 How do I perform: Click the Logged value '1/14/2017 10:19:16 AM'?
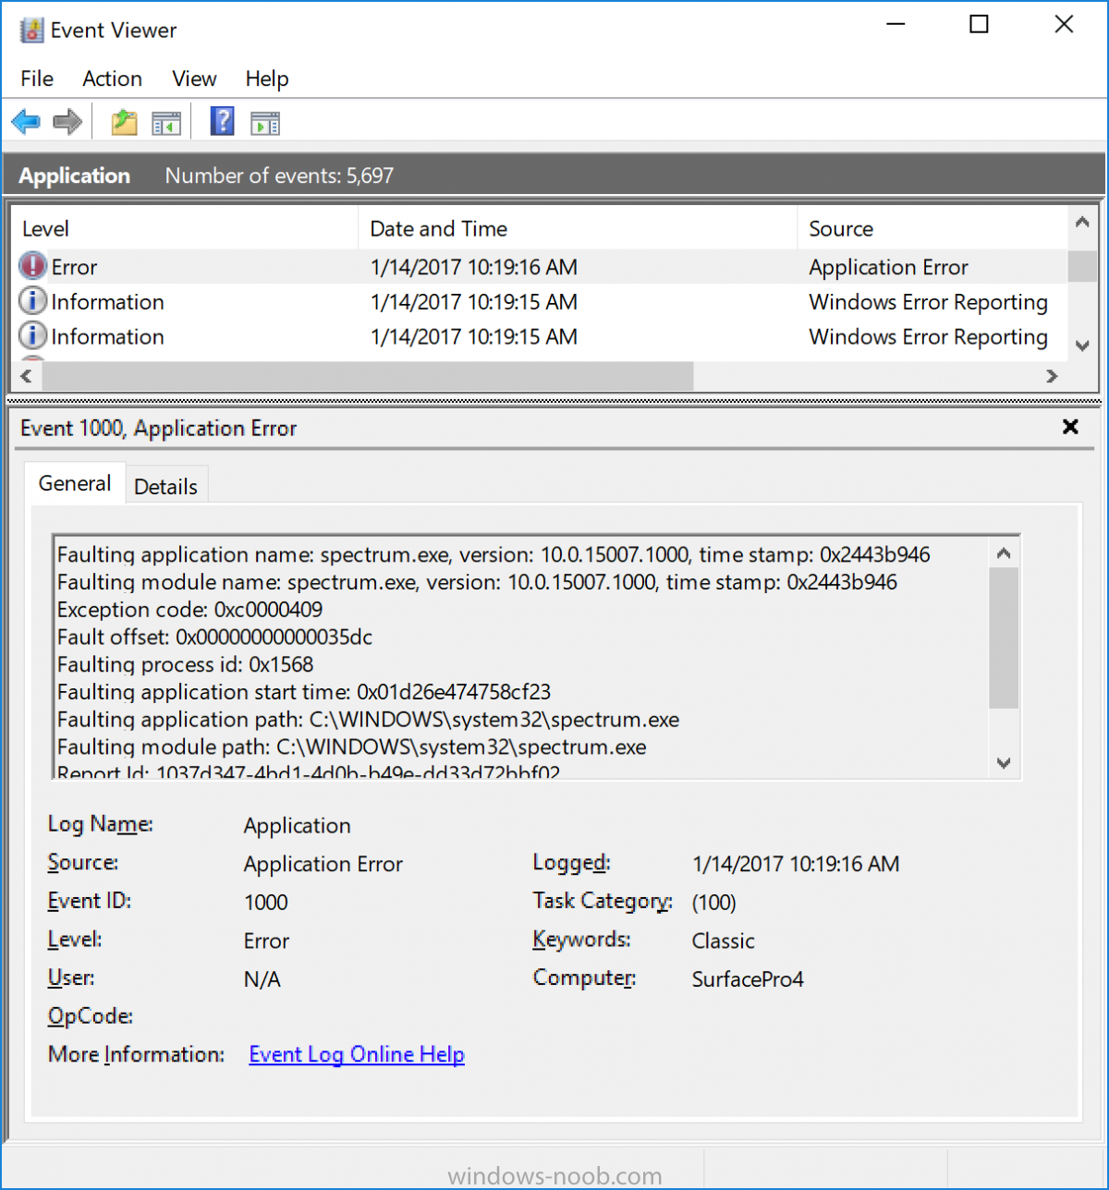(x=796, y=864)
